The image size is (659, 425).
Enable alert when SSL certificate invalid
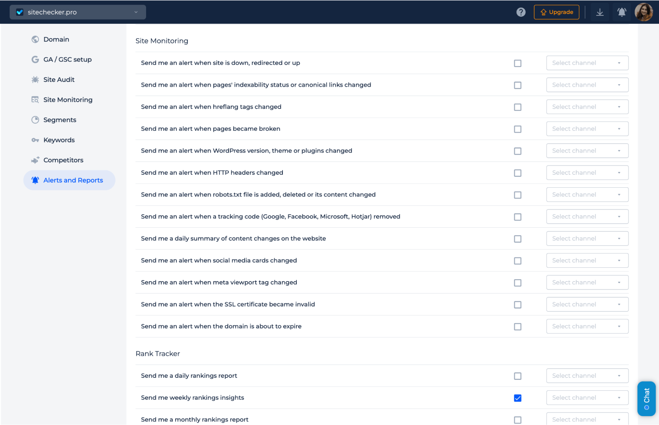point(518,305)
